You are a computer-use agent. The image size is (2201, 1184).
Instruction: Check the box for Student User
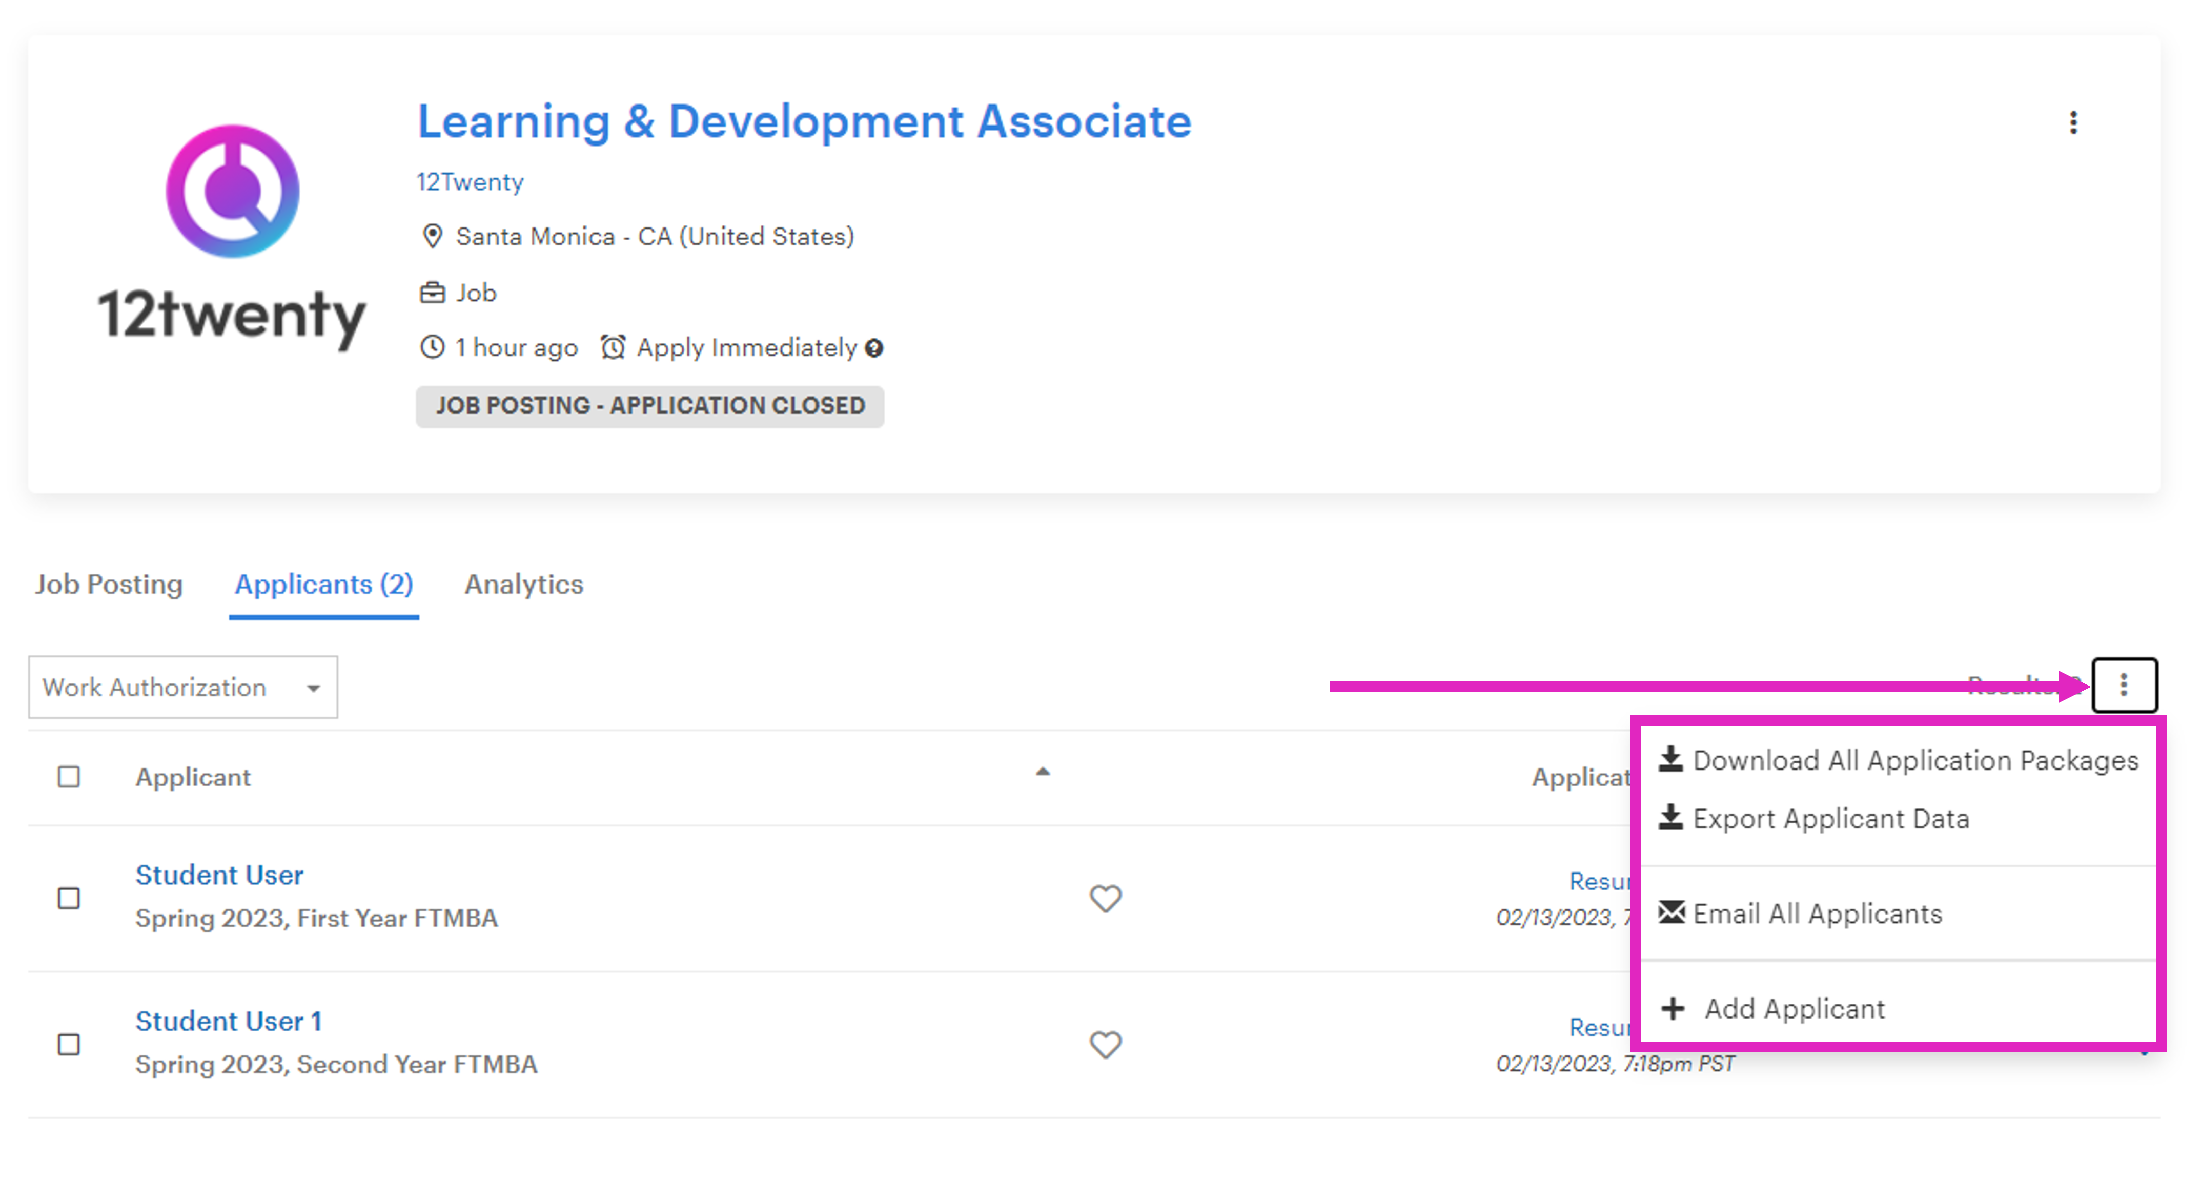click(68, 898)
